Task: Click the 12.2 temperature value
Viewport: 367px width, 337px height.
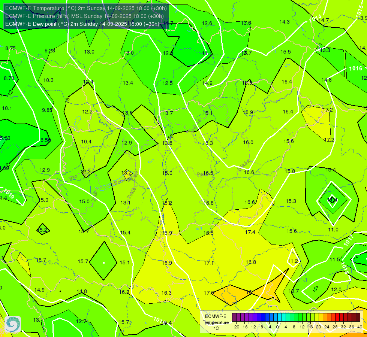Action: [x=87, y=112]
